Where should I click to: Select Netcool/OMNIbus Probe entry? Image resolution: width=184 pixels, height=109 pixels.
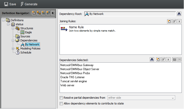[x=75, y=73]
